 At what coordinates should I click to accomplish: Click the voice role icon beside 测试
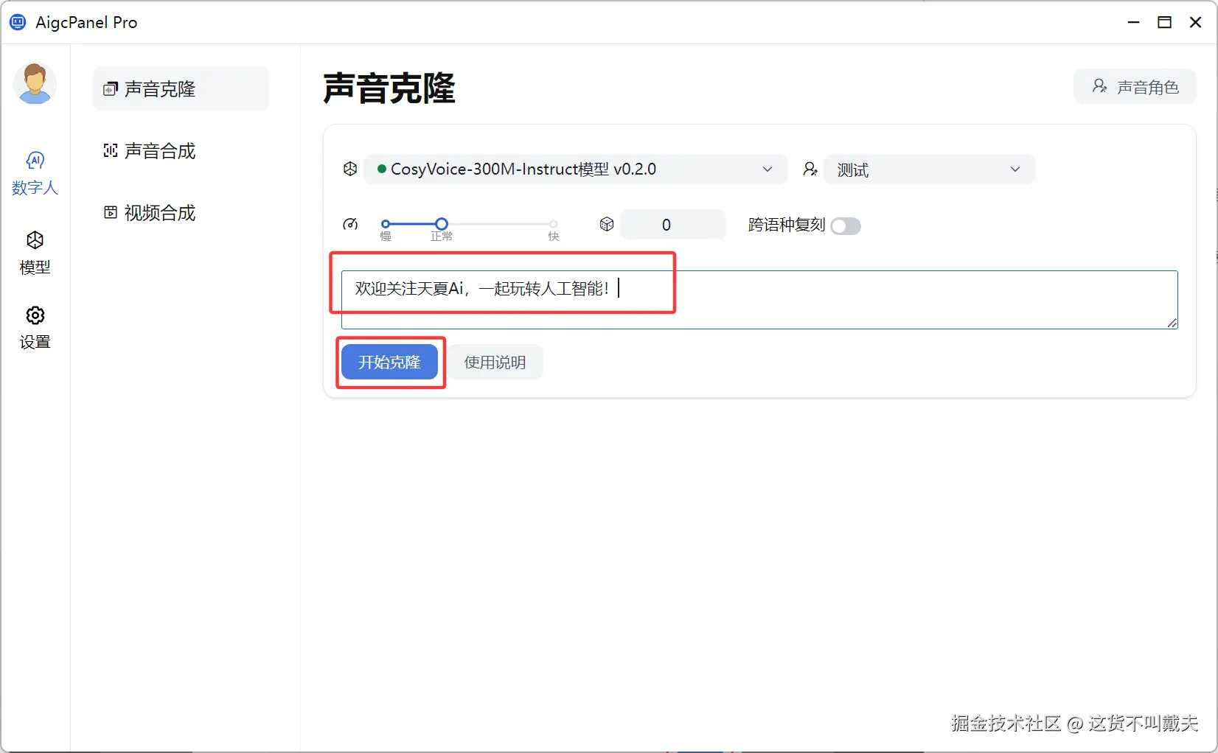pos(810,169)
